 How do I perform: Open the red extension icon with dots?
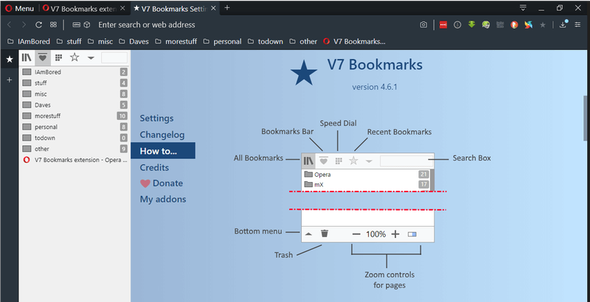[443, 25]
